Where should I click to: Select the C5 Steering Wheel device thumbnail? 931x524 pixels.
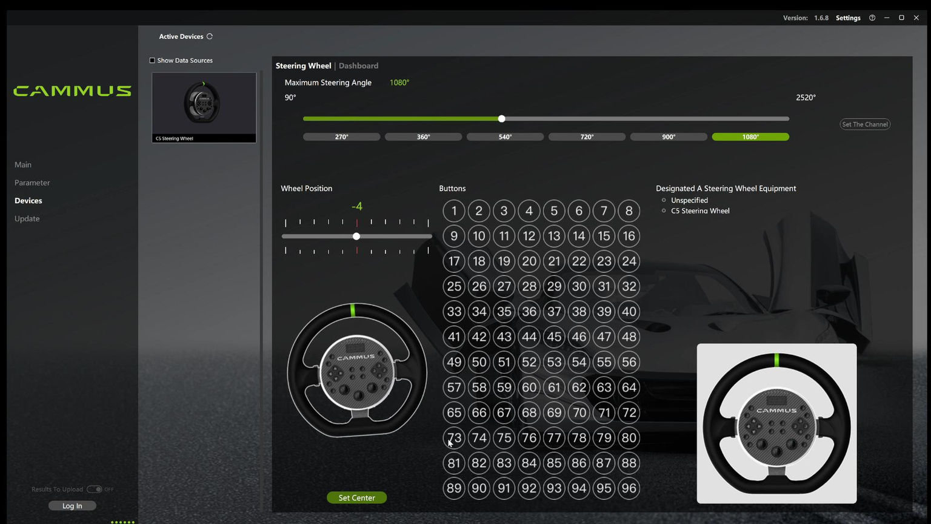click(x=204, y=108)
